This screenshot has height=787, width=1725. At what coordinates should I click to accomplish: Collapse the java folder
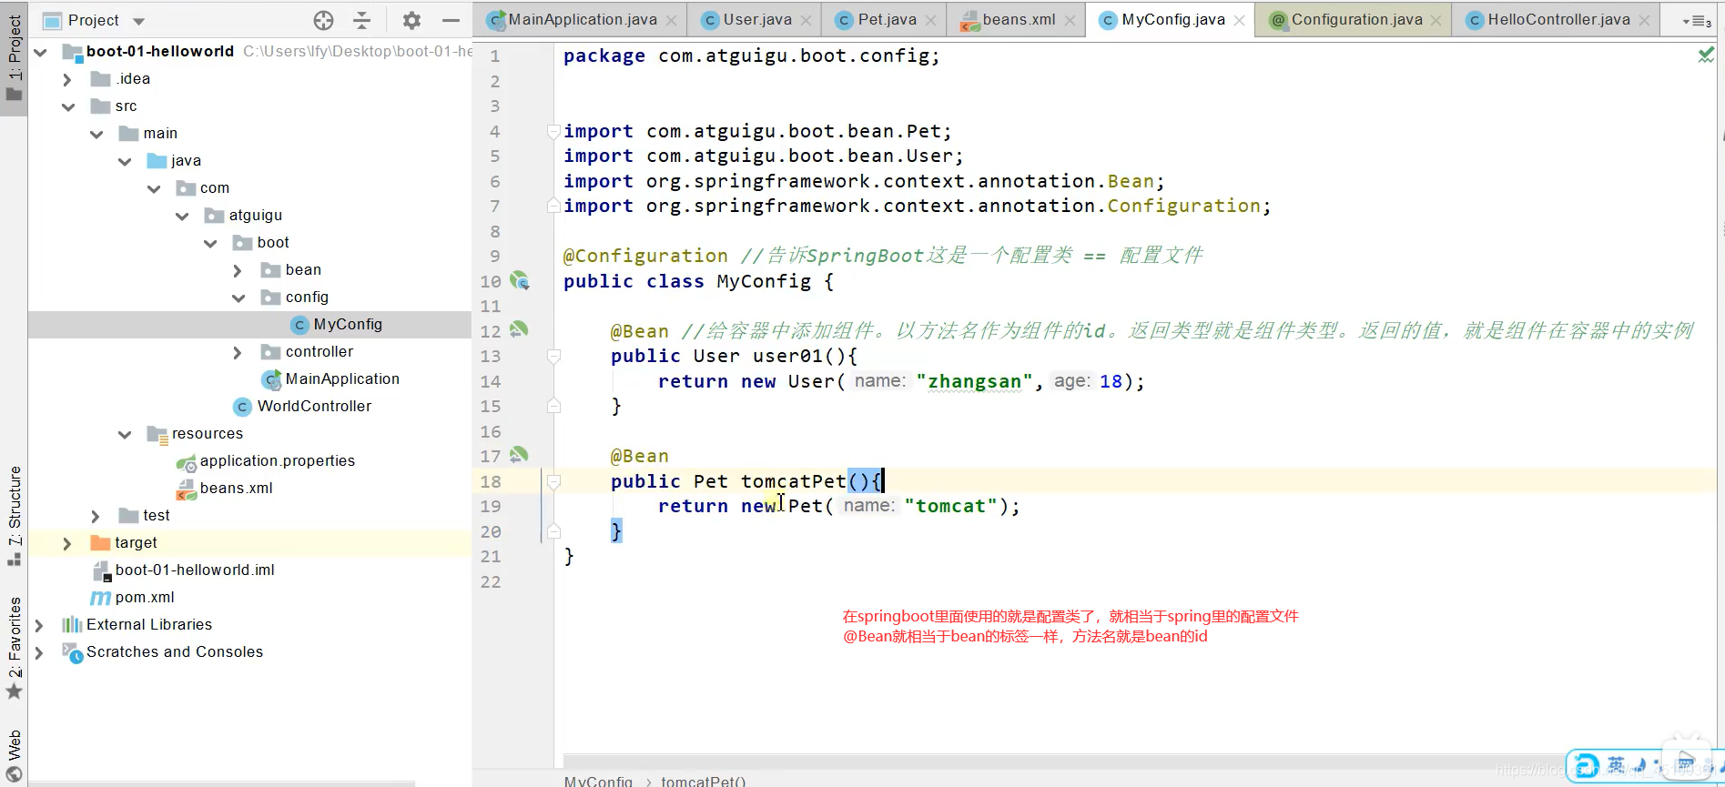tap(125, 161)
